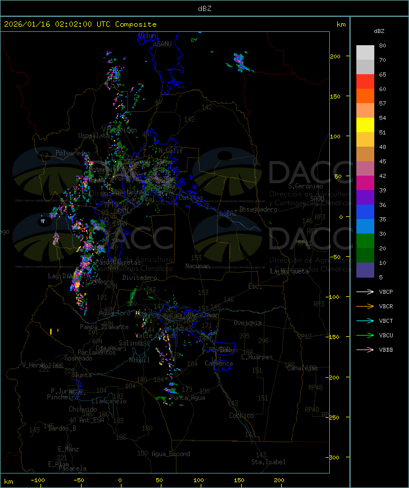409x488 pixels.
Task: Pick the light gray 70-80 dBZ swatch
Action: pyautogui.click(x=365, y=53)
